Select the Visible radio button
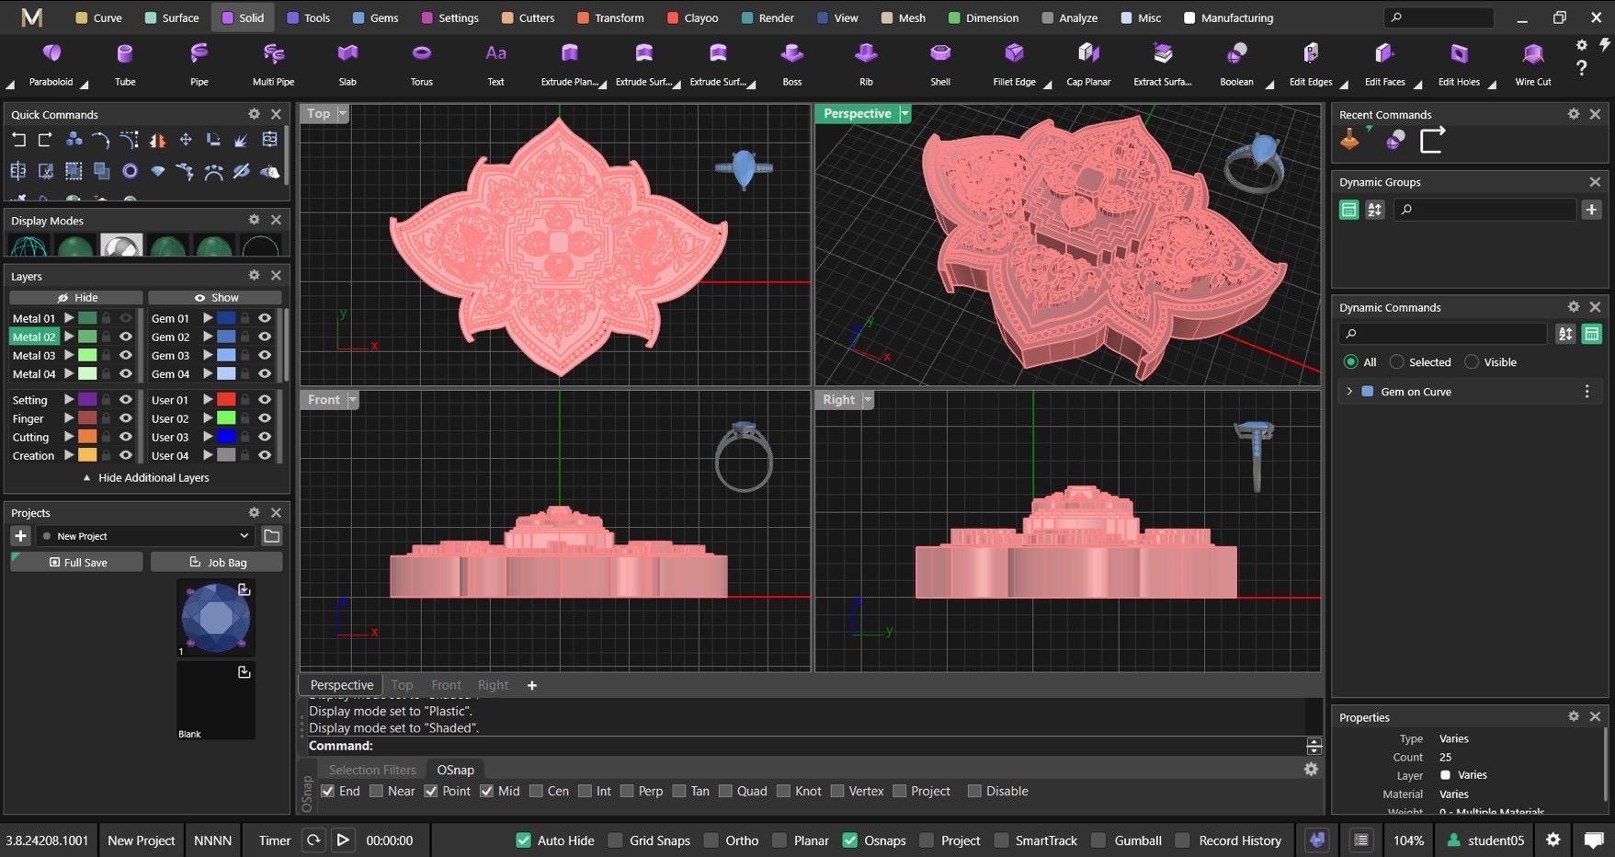 pyautogui.click(x=1472, y=362)
